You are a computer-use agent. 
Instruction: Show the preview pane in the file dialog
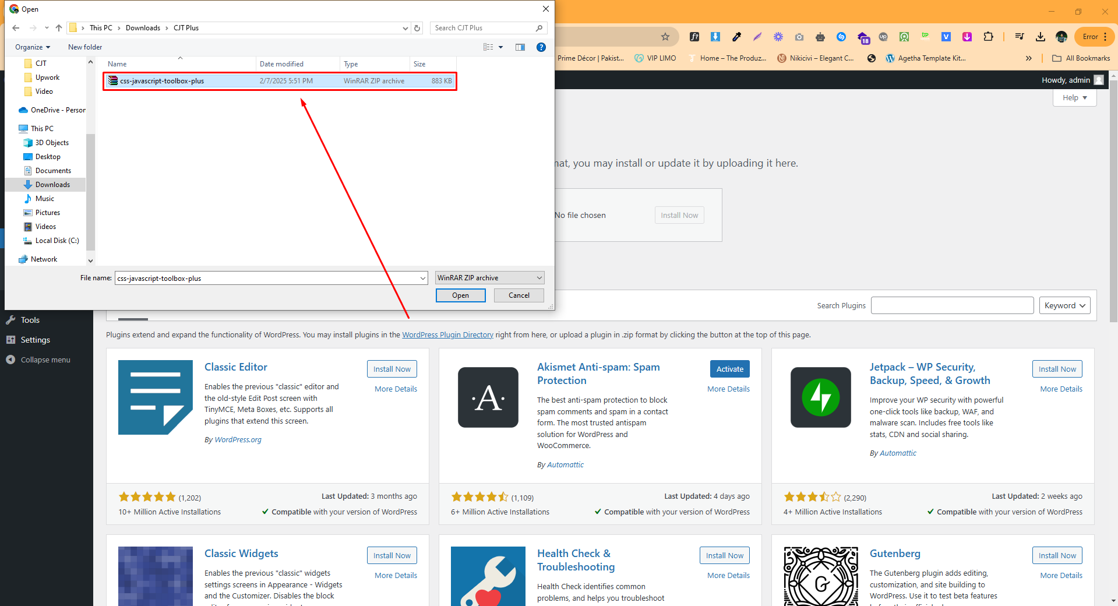tap(520, 47)
